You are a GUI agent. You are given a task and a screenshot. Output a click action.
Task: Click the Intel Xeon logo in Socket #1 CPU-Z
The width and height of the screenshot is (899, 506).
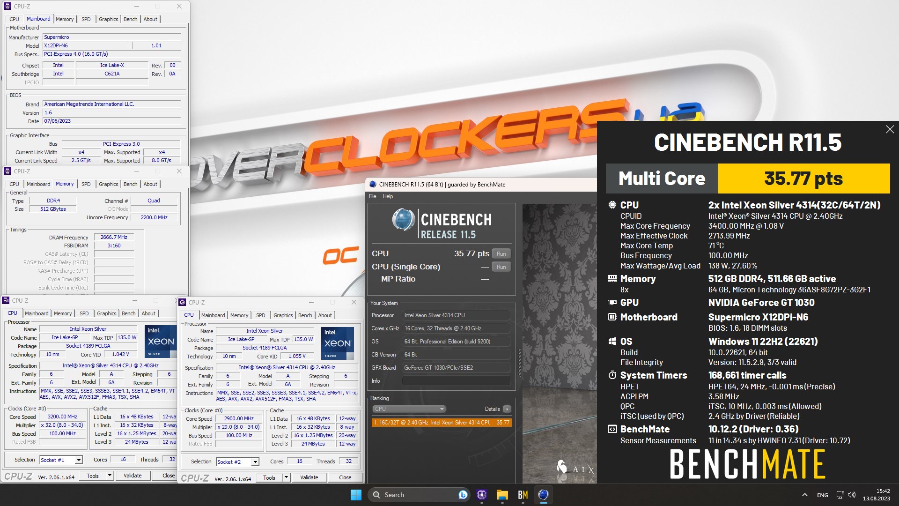161,342
